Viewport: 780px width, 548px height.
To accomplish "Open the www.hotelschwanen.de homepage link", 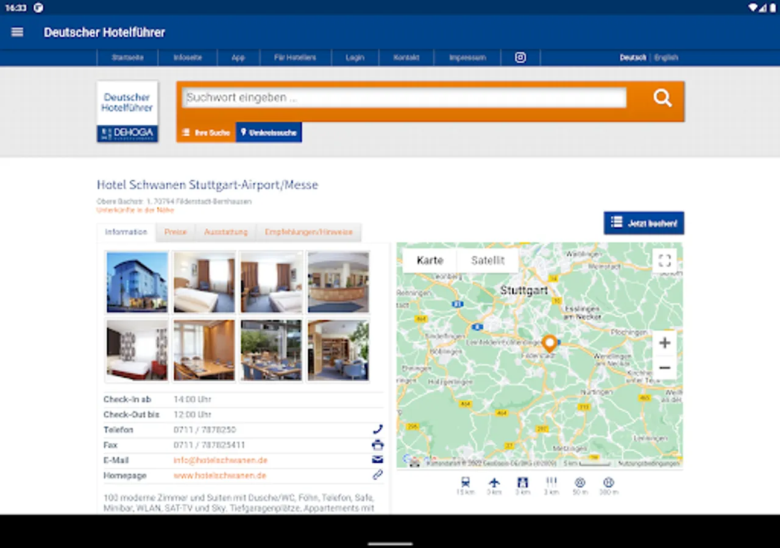I will pos(220,476).
